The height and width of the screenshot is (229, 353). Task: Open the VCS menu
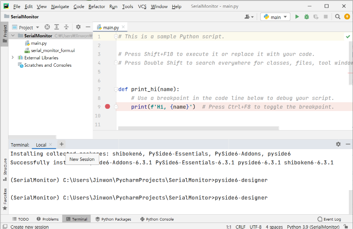[142, 7]
